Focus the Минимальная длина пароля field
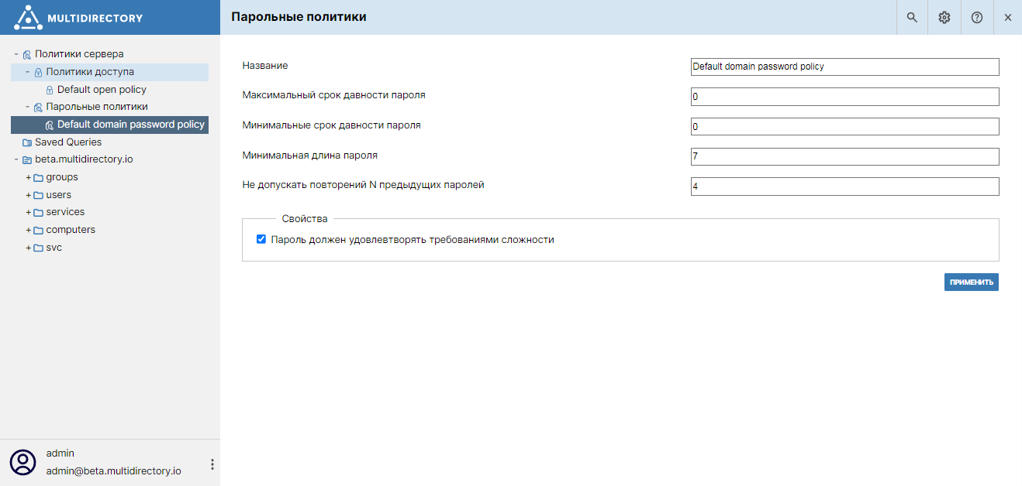Image resolution: width=1022 pixels, height=486 pixels. (844, 157)
